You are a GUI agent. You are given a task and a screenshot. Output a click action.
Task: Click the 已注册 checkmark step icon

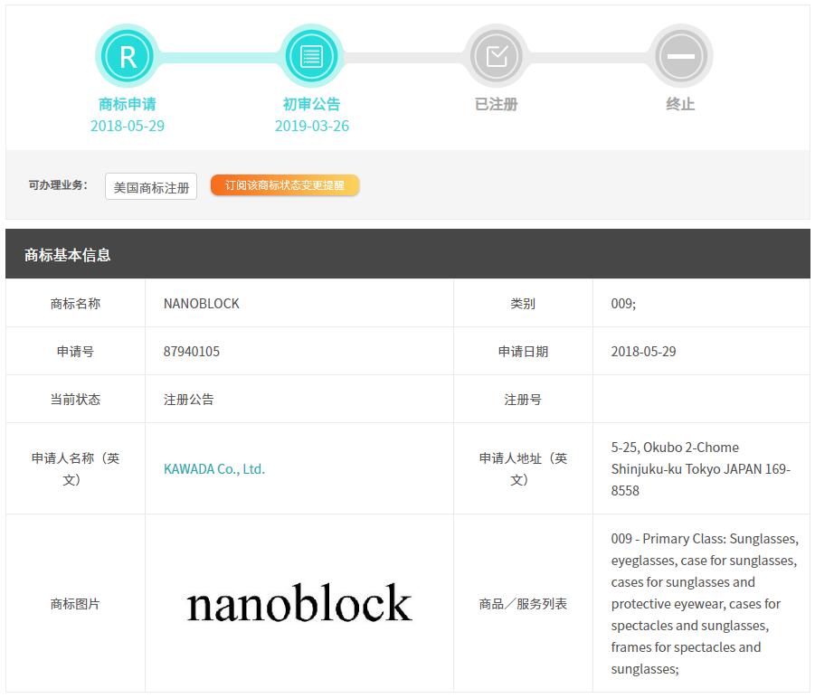pyautogui.click(x=496, y=56)
